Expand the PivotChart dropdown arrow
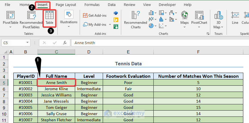 pos(199,27)
